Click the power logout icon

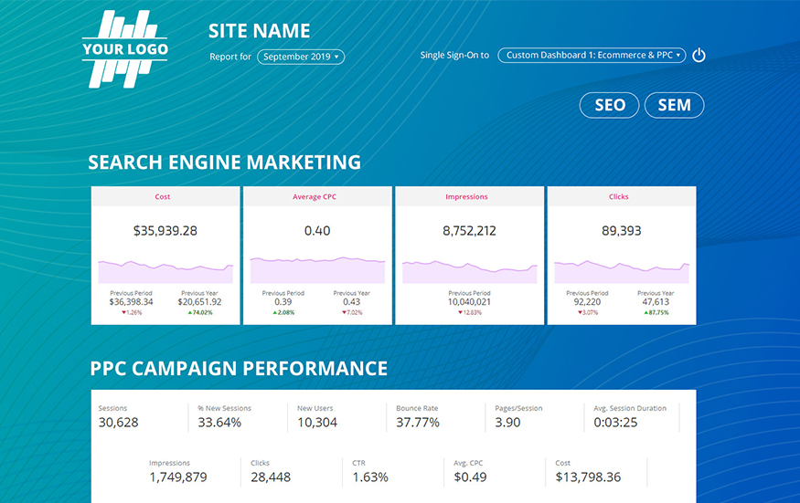[699, 56]
